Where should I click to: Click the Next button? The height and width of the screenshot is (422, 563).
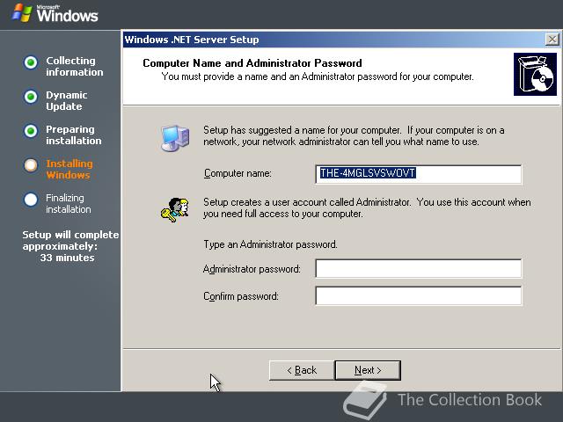point(368,370)
